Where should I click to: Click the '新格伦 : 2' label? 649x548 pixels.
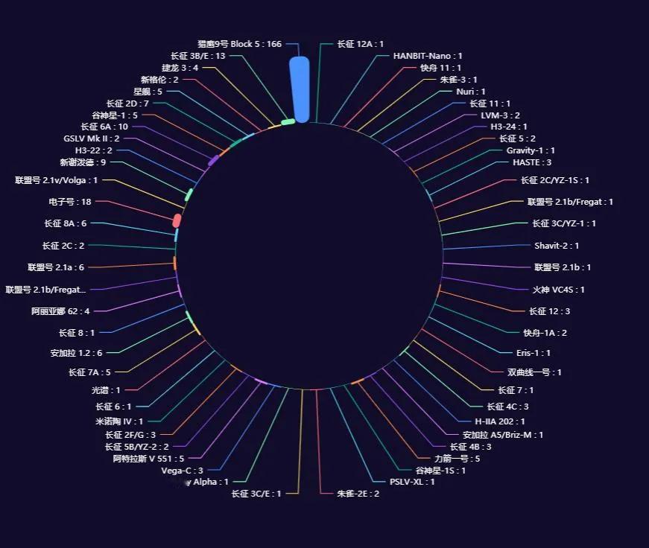click(159, 80)
